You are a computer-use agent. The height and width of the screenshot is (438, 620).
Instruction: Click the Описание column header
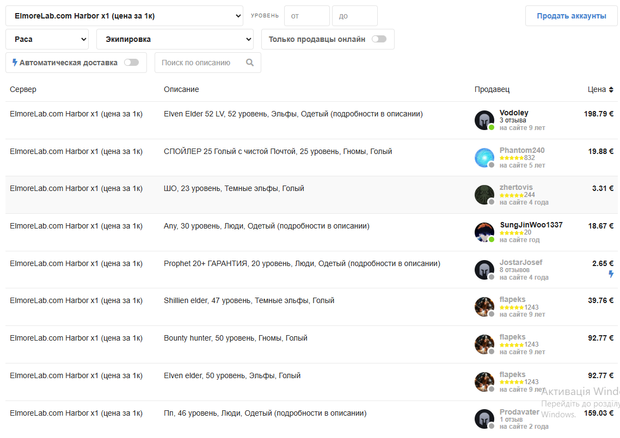[181, 89]
